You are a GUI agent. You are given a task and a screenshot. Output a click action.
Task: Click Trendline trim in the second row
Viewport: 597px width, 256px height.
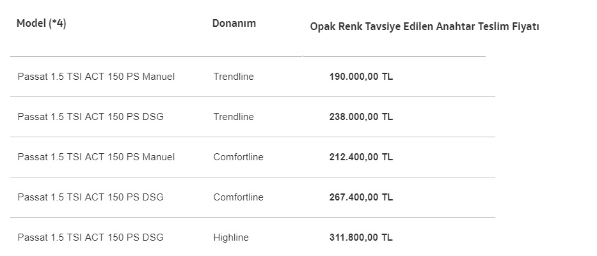234,117
